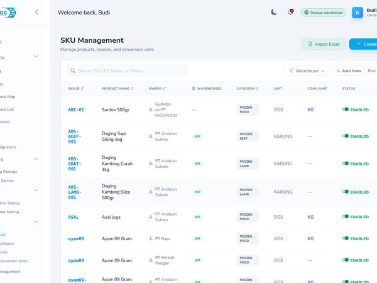Click the B user avatar
377x283 pixels.
pyautogui.click(x=358, y=13)
